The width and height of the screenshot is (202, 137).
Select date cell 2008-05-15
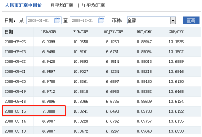(x=15, y=111)
